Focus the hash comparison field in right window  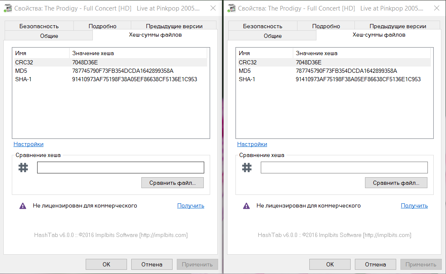(344, 168)
